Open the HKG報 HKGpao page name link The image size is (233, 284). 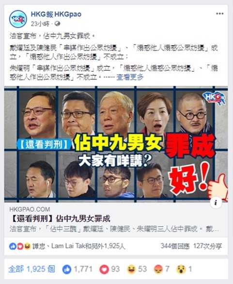point(56,14)
